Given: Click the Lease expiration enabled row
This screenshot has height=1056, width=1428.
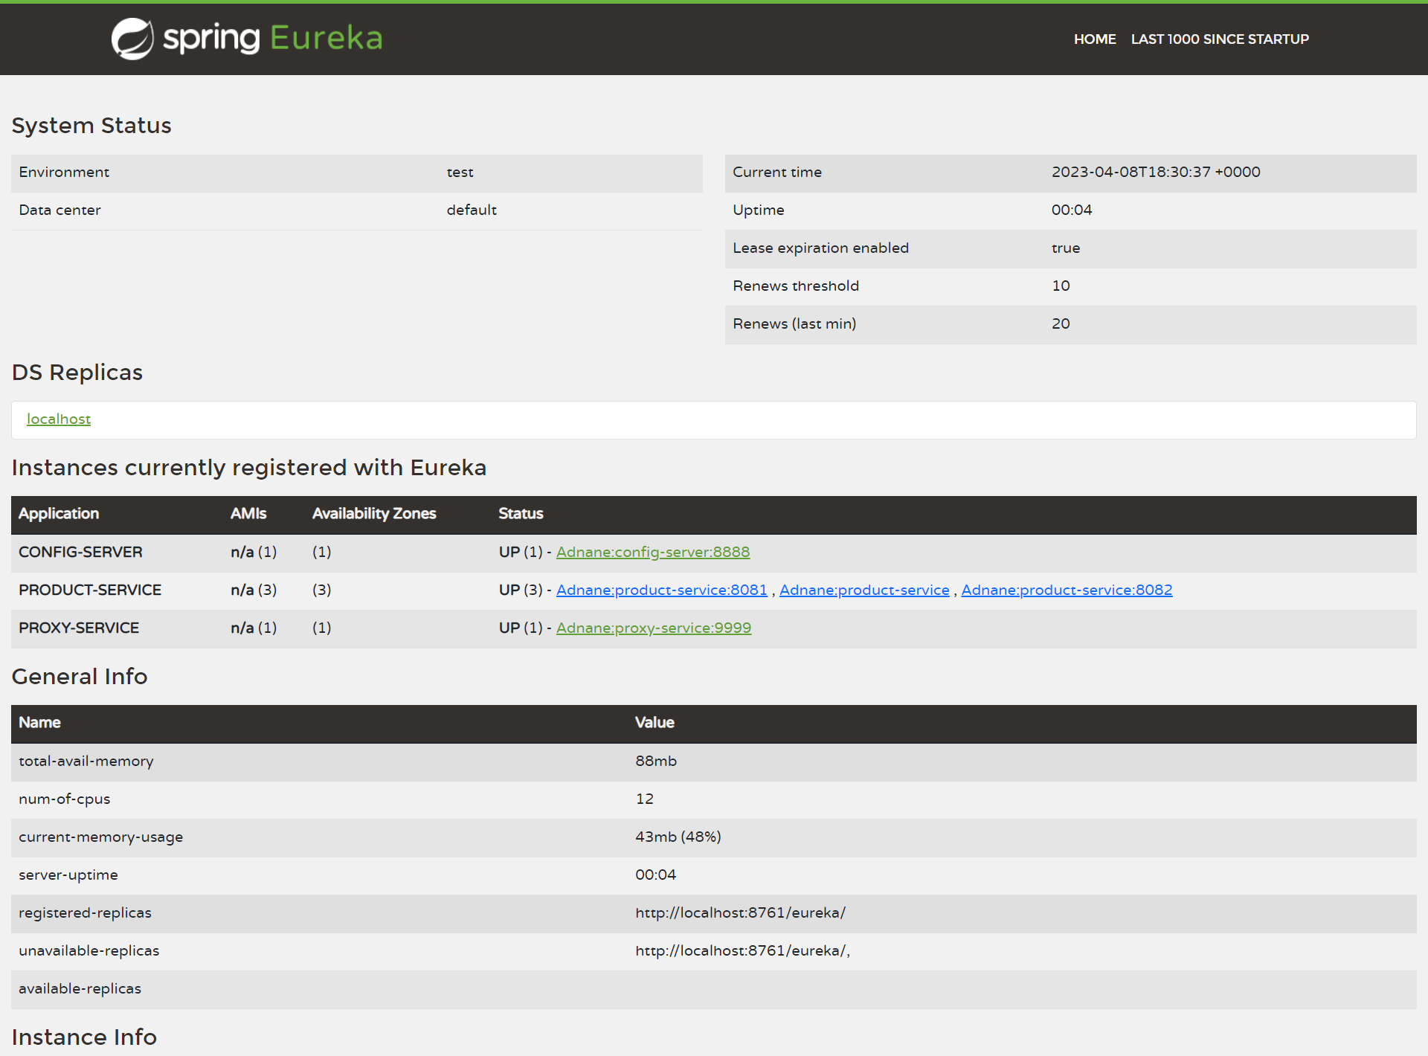Looking at the screenshot, I should coord(820,248).
